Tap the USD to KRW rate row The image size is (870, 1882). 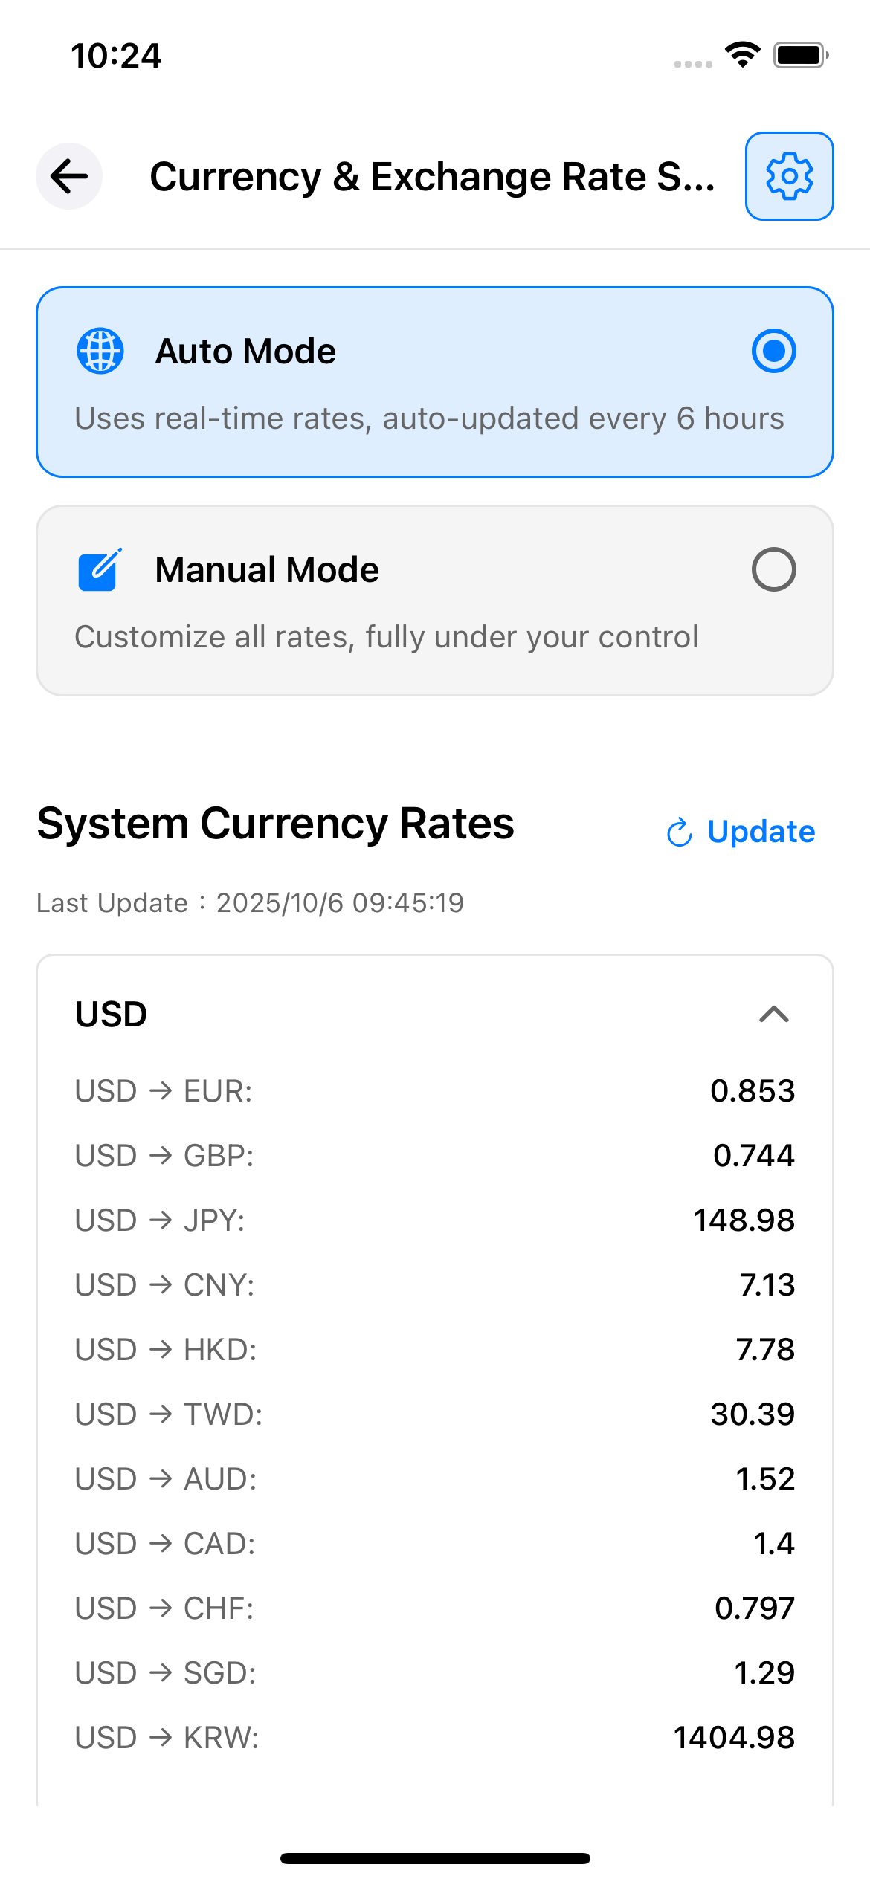coord(434,1738)
